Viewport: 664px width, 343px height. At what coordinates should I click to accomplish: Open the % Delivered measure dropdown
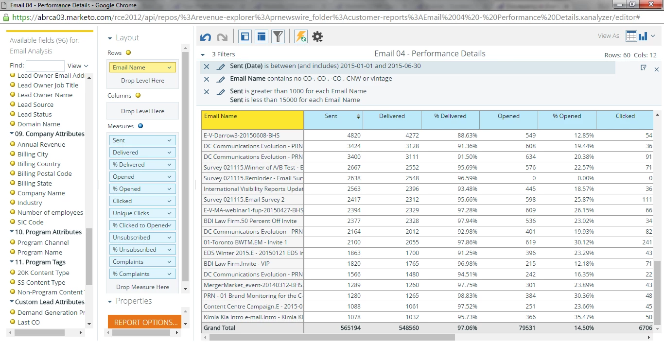coord(169,165)
